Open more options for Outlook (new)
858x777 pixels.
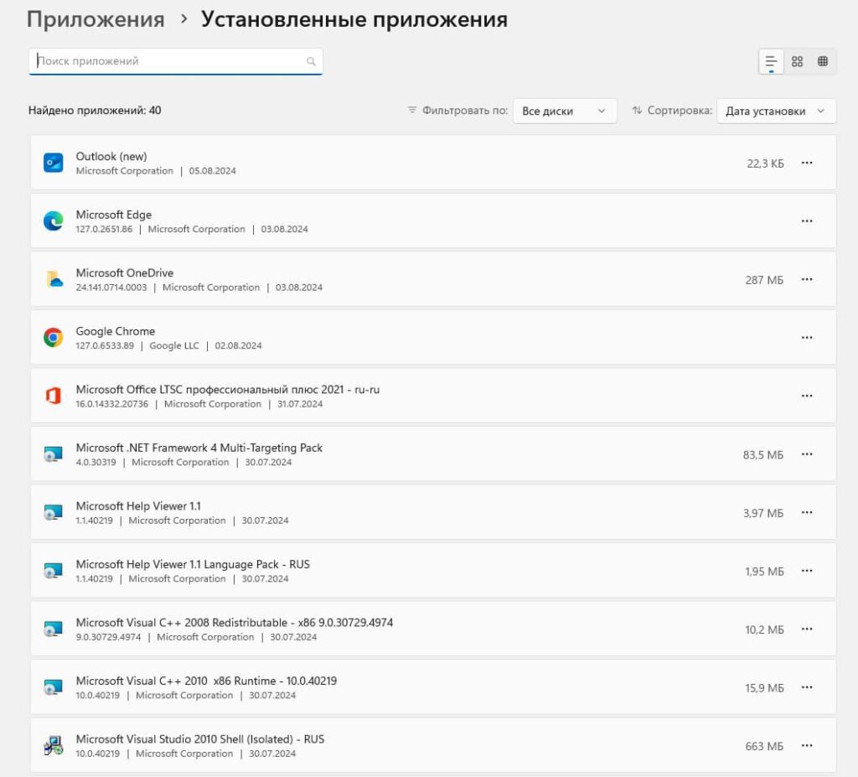[x=807, y=163]
